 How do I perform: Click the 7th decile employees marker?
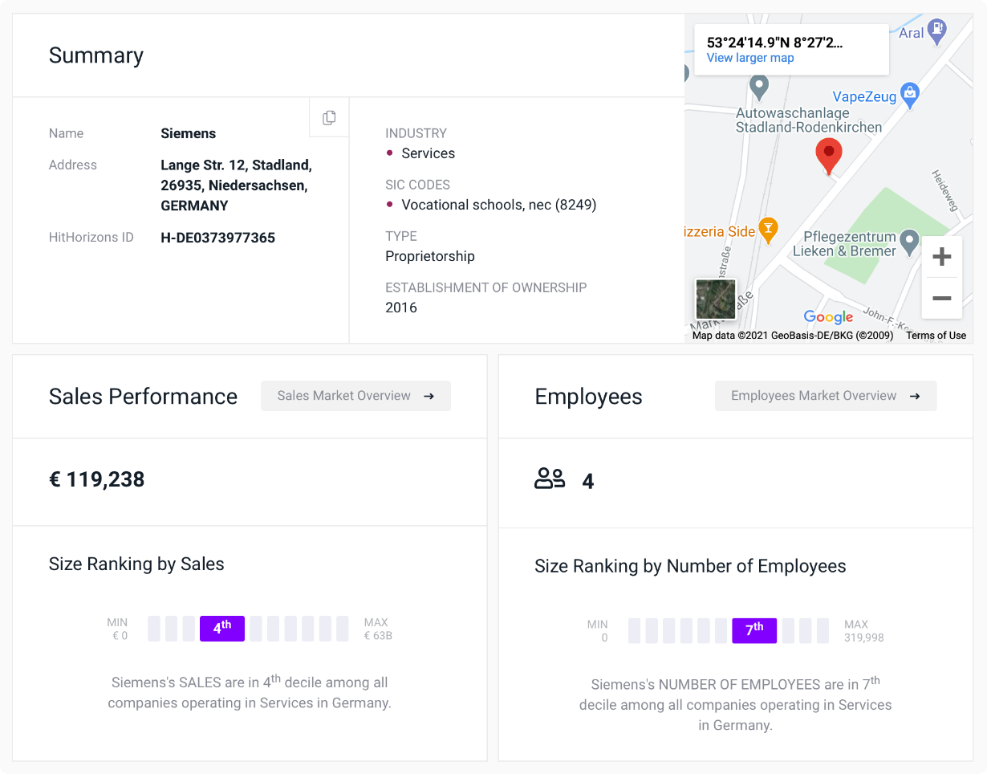(754, 630)
